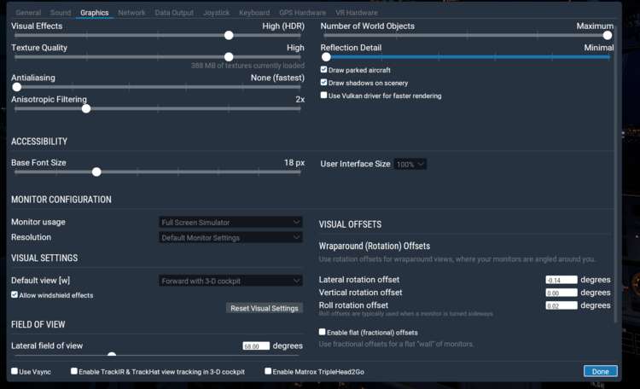Open the VR Hardware tab

[x=356, y=13]
